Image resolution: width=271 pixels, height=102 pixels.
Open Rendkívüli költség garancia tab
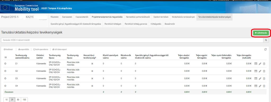[x=136, y=24]
